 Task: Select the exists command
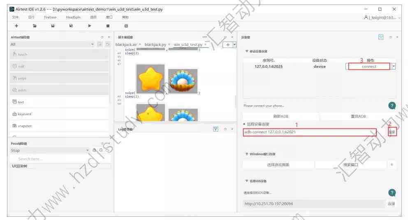(59, 90)
